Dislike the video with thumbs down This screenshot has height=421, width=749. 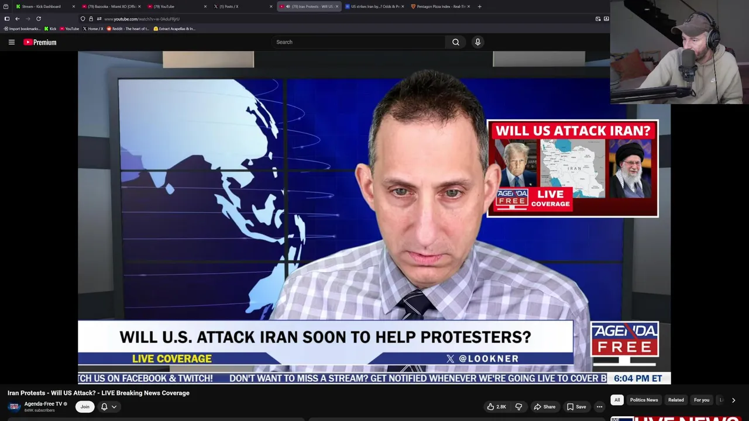[x=518, y=407]
